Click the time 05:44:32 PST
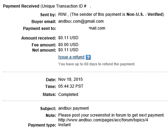Screen dimensions: 168x131 pyautogui.click(x=71, y=86)
